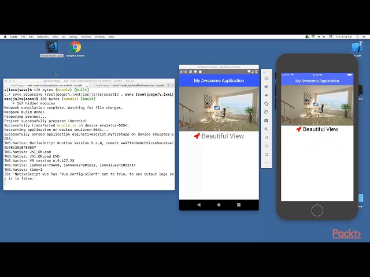The image size is (370, 277).
Task: Lower volume using emulator volume down icon
Action: coord(266,95)
